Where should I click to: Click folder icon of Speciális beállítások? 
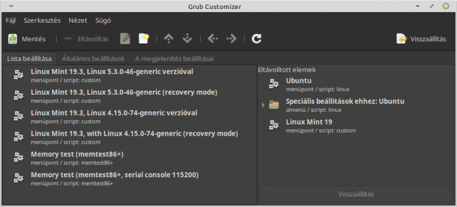coord(274,104)
